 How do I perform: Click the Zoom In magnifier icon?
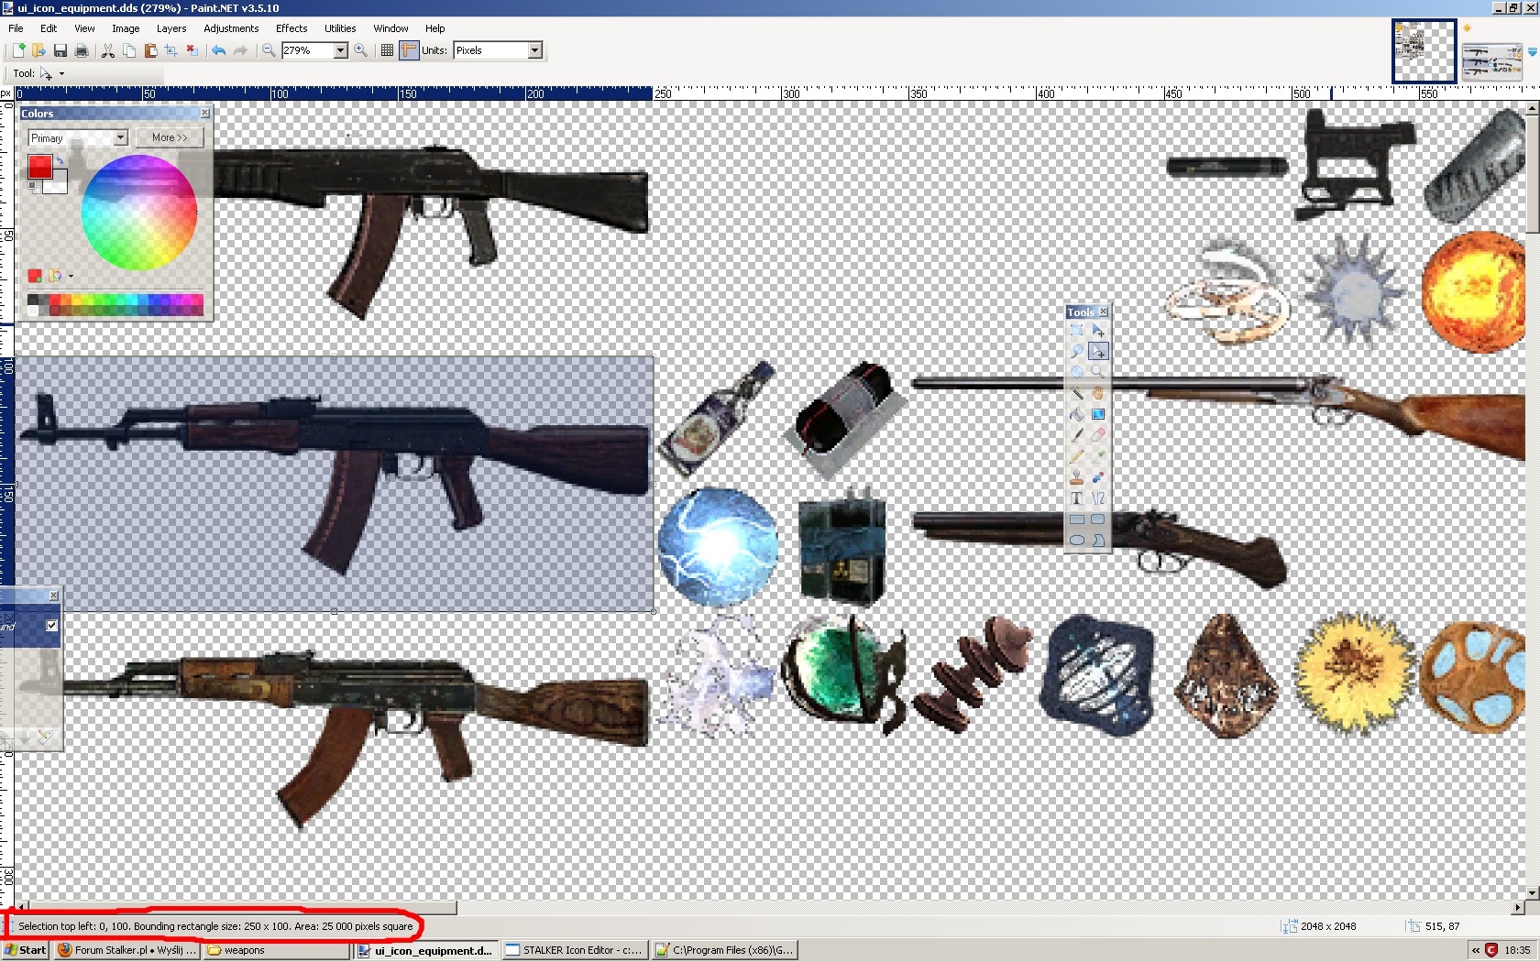tap(361, 50)
